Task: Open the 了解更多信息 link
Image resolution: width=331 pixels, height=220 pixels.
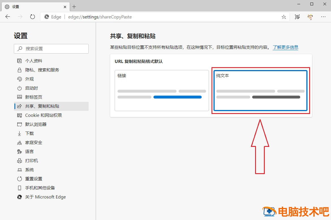Action: coord(285,47)
